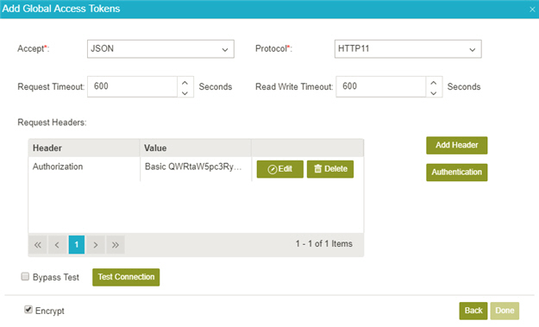Decrease Read Write Timeout with down arrow

pos(434,93)
